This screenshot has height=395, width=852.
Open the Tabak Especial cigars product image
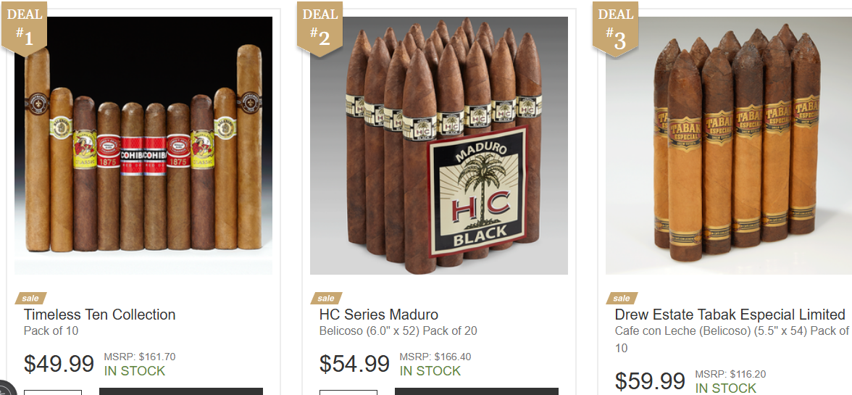click(729, 145)
